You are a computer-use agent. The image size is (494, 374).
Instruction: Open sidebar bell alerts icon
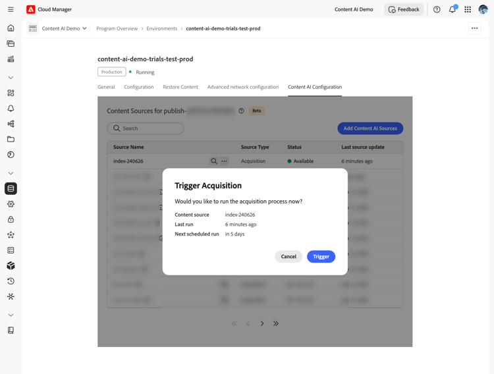click(x=11, y=109)
